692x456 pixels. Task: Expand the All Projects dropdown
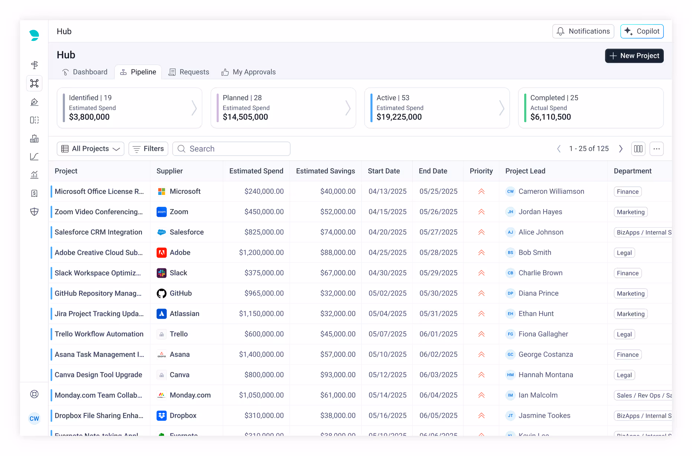[90, 149]
